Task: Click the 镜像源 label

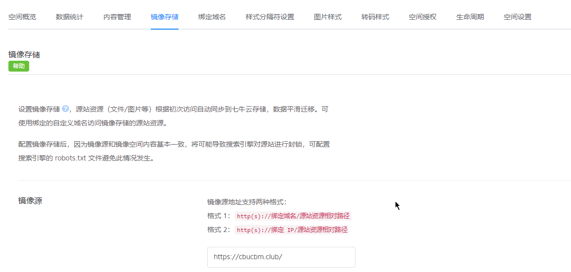Action: [x=30, y=201]
